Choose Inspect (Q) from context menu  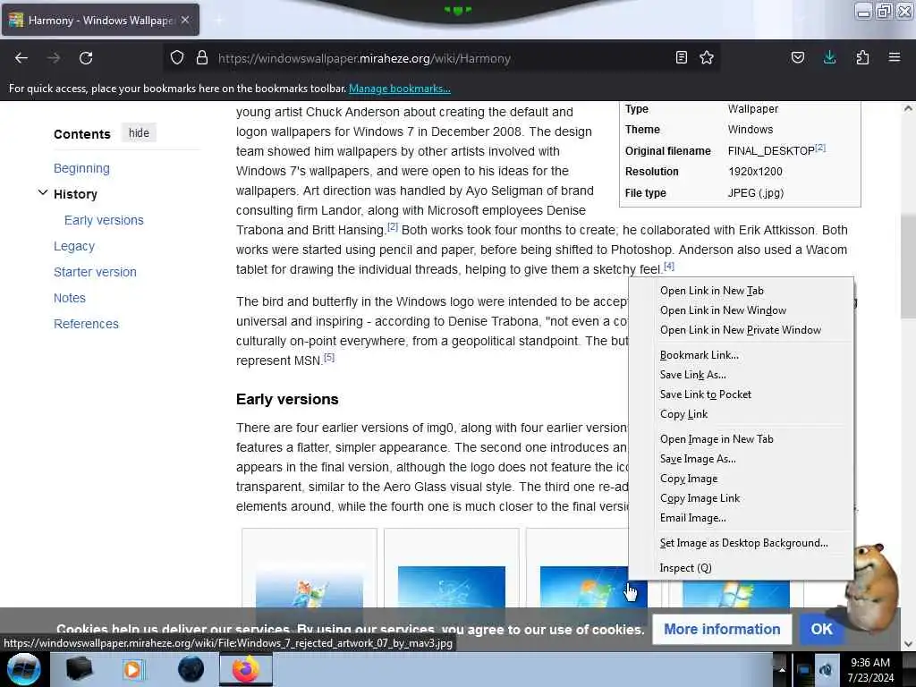tap(741, 568)
